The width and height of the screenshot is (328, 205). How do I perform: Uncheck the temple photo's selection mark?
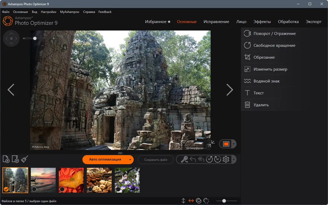coord(6,189)
